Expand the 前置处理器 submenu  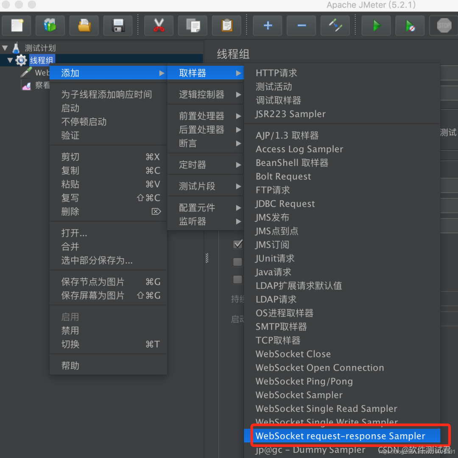tap(205, 116)
